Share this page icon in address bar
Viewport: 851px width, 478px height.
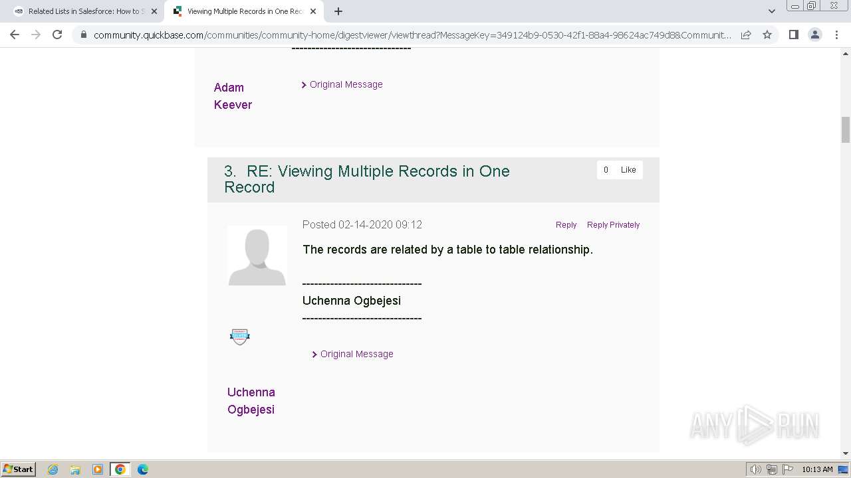click(x=746, y=35)
